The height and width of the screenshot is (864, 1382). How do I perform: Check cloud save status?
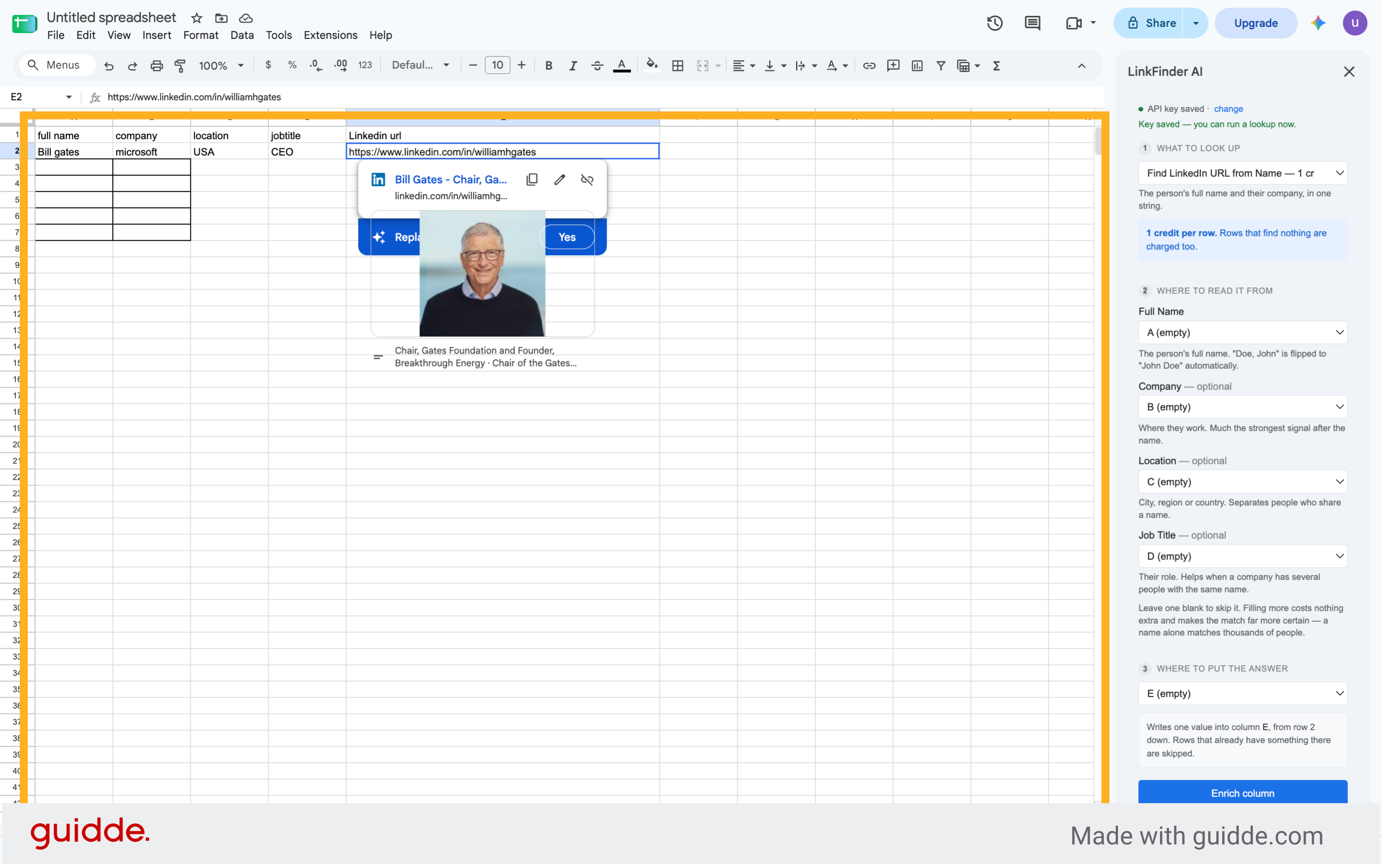pos(246,18)
